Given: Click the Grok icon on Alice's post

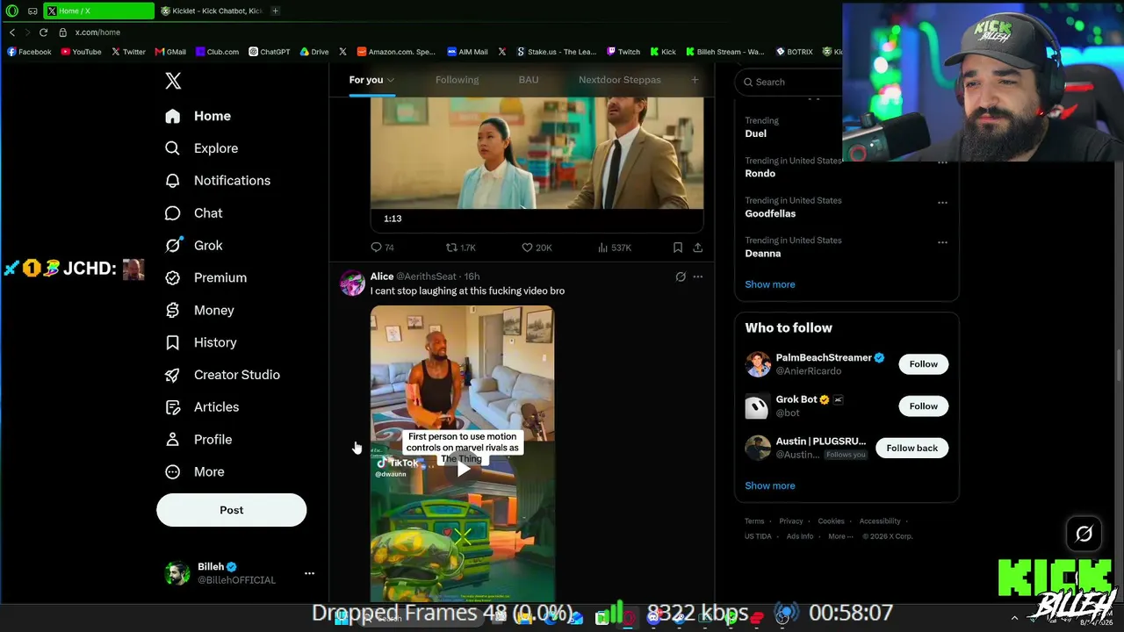Looking at the screenshot, I should coord(681,276).
